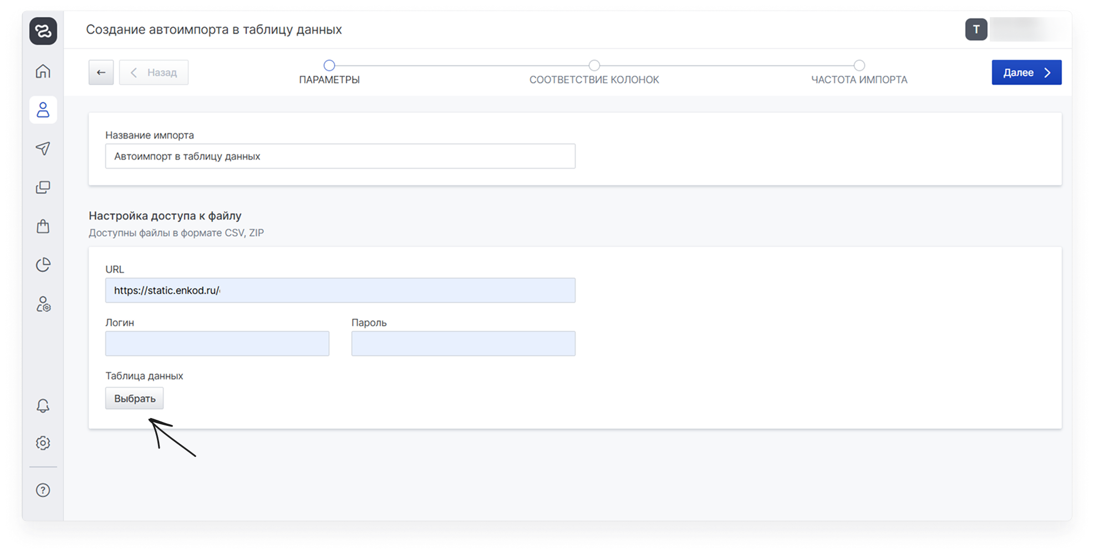
Task: Open the help question mark icon
Action: [43, 490]
